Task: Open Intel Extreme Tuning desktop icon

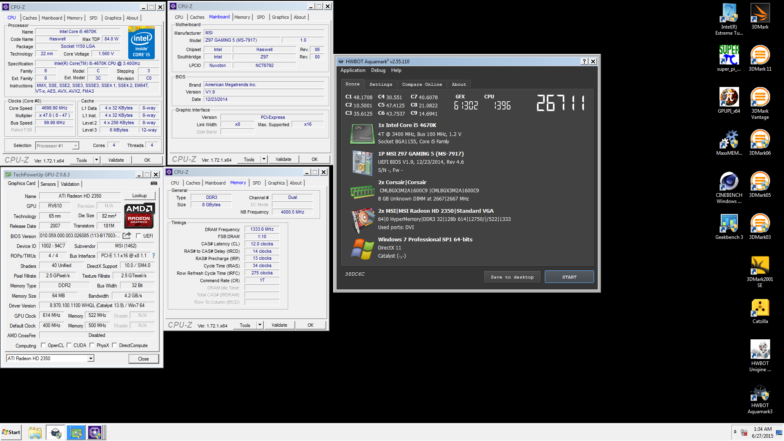Action: (729, 19)
